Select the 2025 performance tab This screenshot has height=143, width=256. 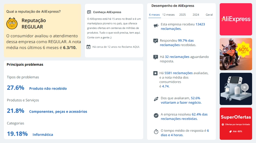coord(182,14)
